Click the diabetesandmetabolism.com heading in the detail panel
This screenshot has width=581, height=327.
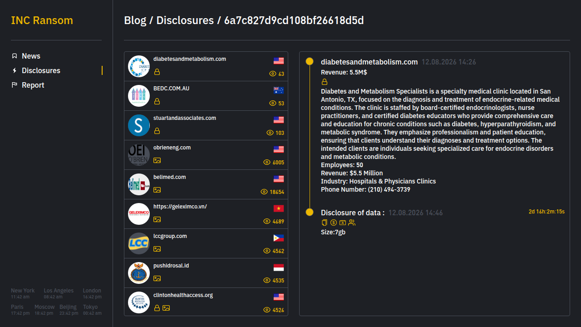[369, 62]
